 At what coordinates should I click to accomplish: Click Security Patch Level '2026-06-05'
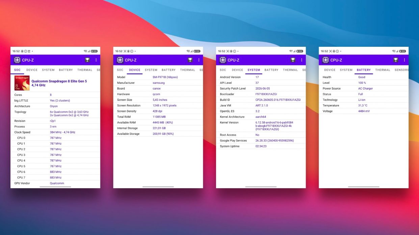[263, 89]
